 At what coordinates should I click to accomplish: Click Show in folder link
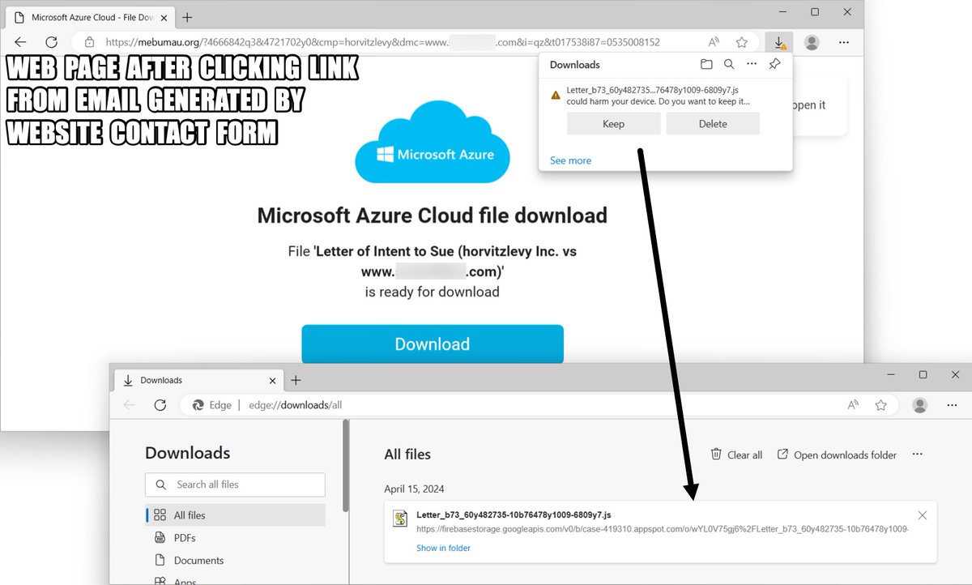point(443,548)
